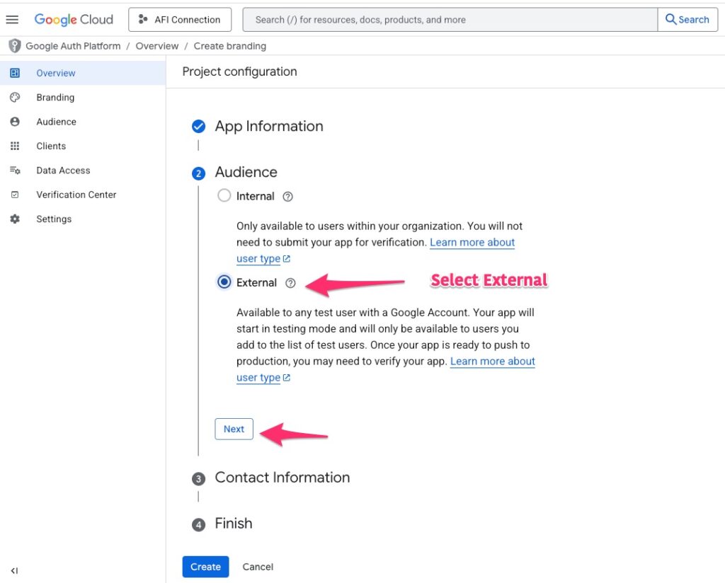725x583 pixels.
Task: Open the AFI Connection project picker
Action: (180, 20)
